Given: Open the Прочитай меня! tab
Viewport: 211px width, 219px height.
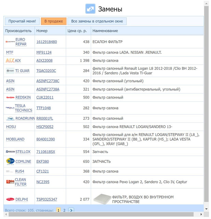Looking at the screenshot, I should 22,21.
